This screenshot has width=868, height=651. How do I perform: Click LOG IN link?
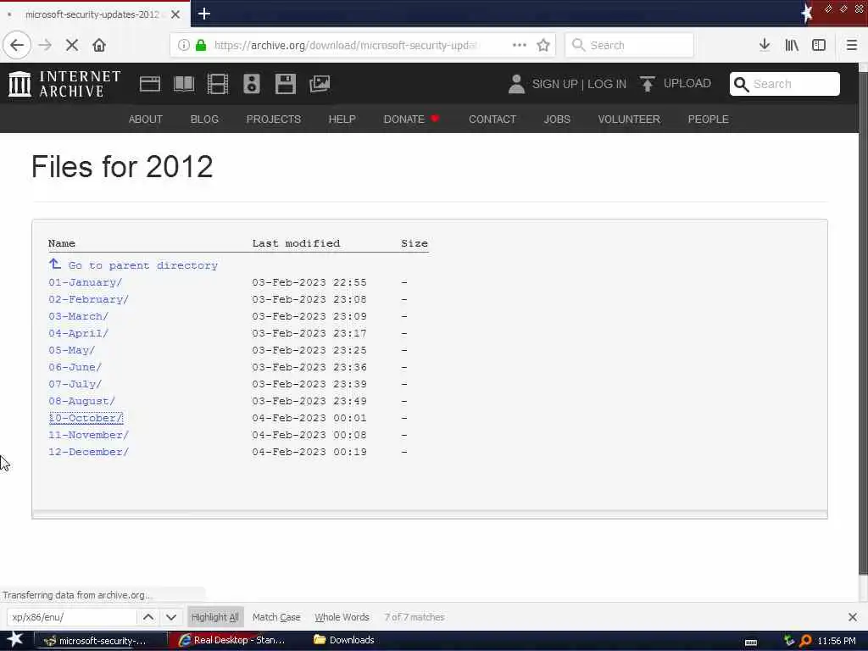click(x=607, y=84)
